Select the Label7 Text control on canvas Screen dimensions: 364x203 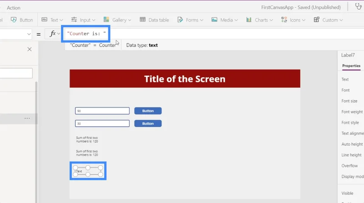[88, 171]
